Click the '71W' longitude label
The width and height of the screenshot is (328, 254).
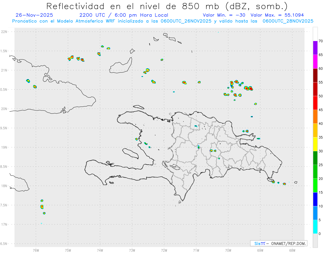[x=196, y=250]
